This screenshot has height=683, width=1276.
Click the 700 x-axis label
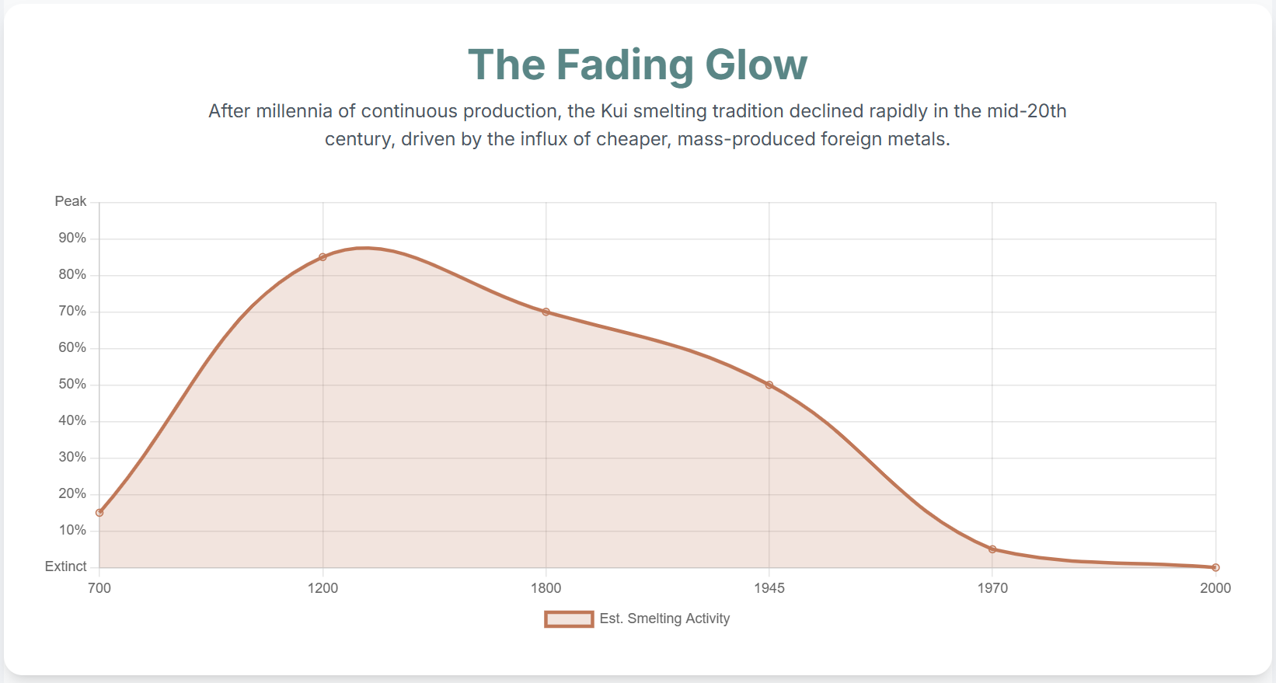pos(99,587)
